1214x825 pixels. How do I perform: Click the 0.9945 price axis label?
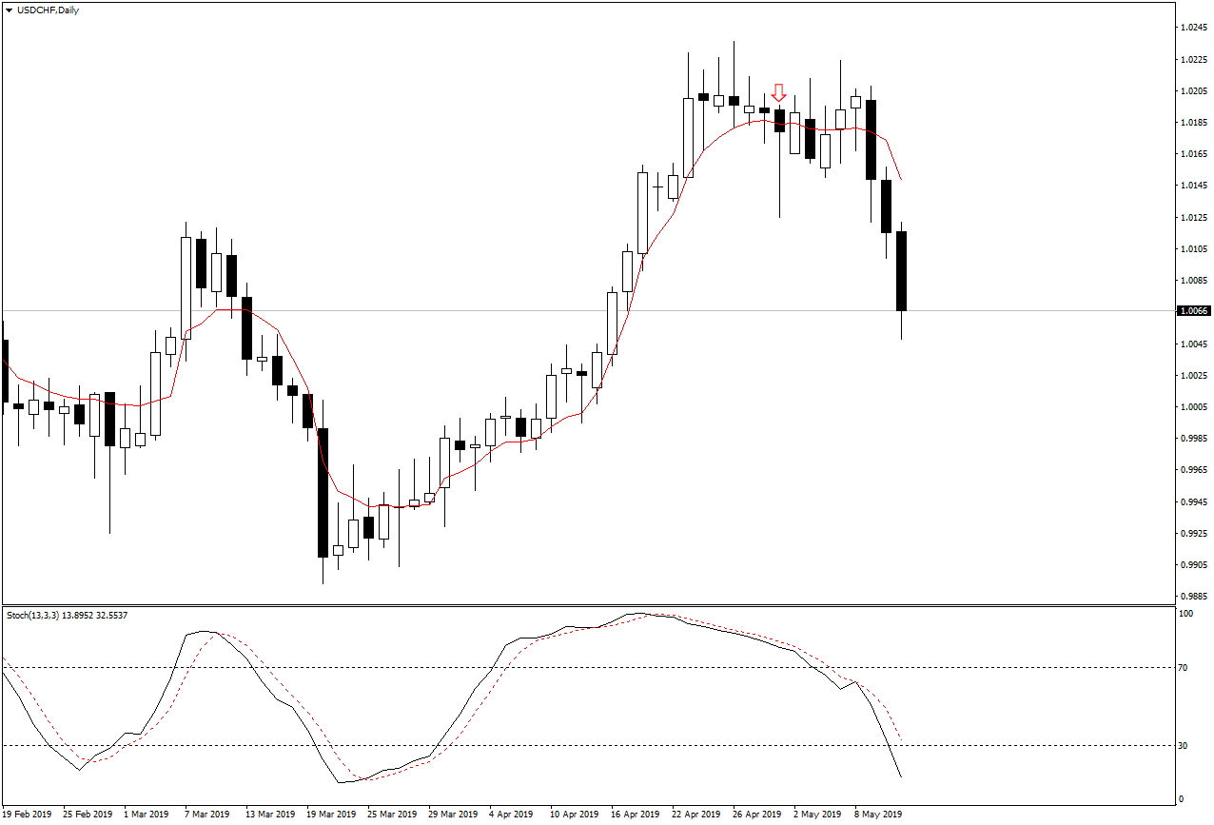[1194, 502]
